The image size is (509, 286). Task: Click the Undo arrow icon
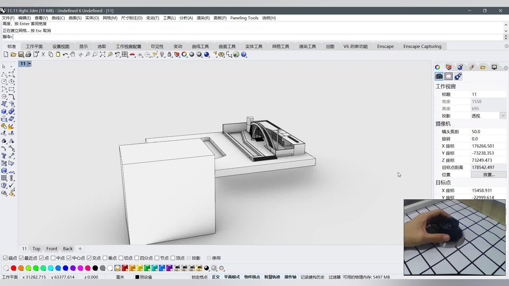click(x=65, y=55)
